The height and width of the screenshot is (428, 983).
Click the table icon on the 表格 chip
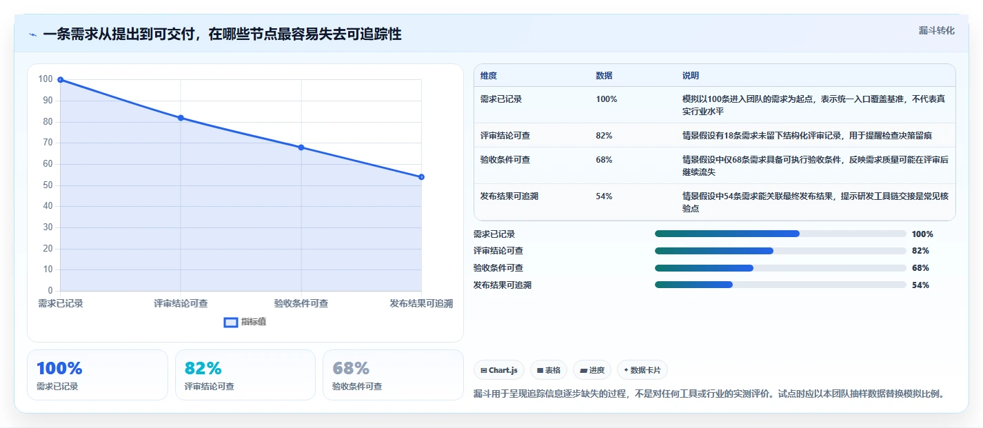[540, 370]
